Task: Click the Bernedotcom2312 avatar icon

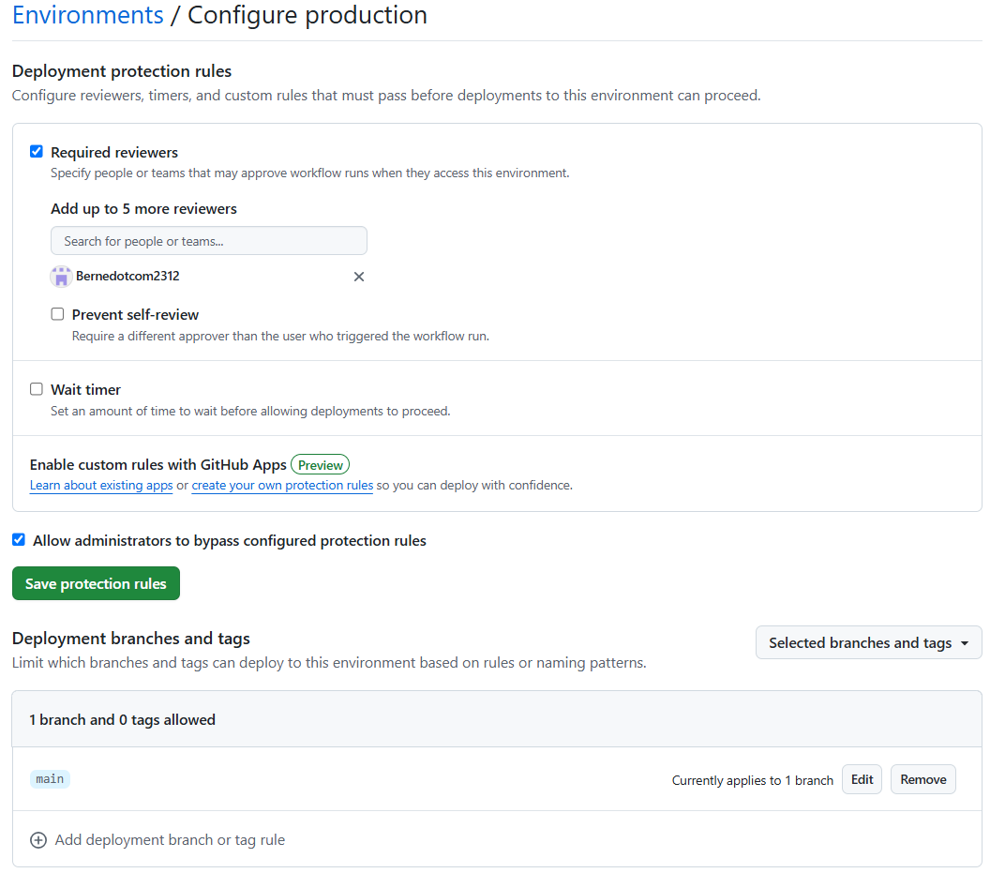Action: (x=61, y=276)
